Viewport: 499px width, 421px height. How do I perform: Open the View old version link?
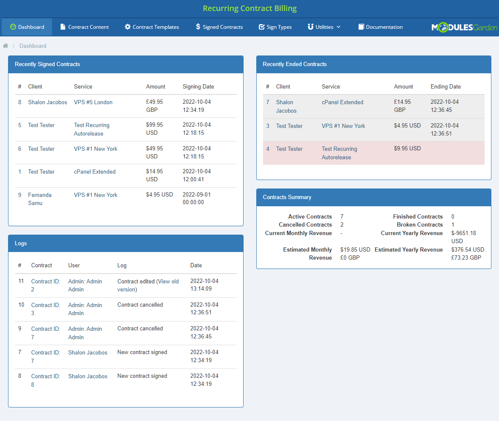[x=168, y=281]
